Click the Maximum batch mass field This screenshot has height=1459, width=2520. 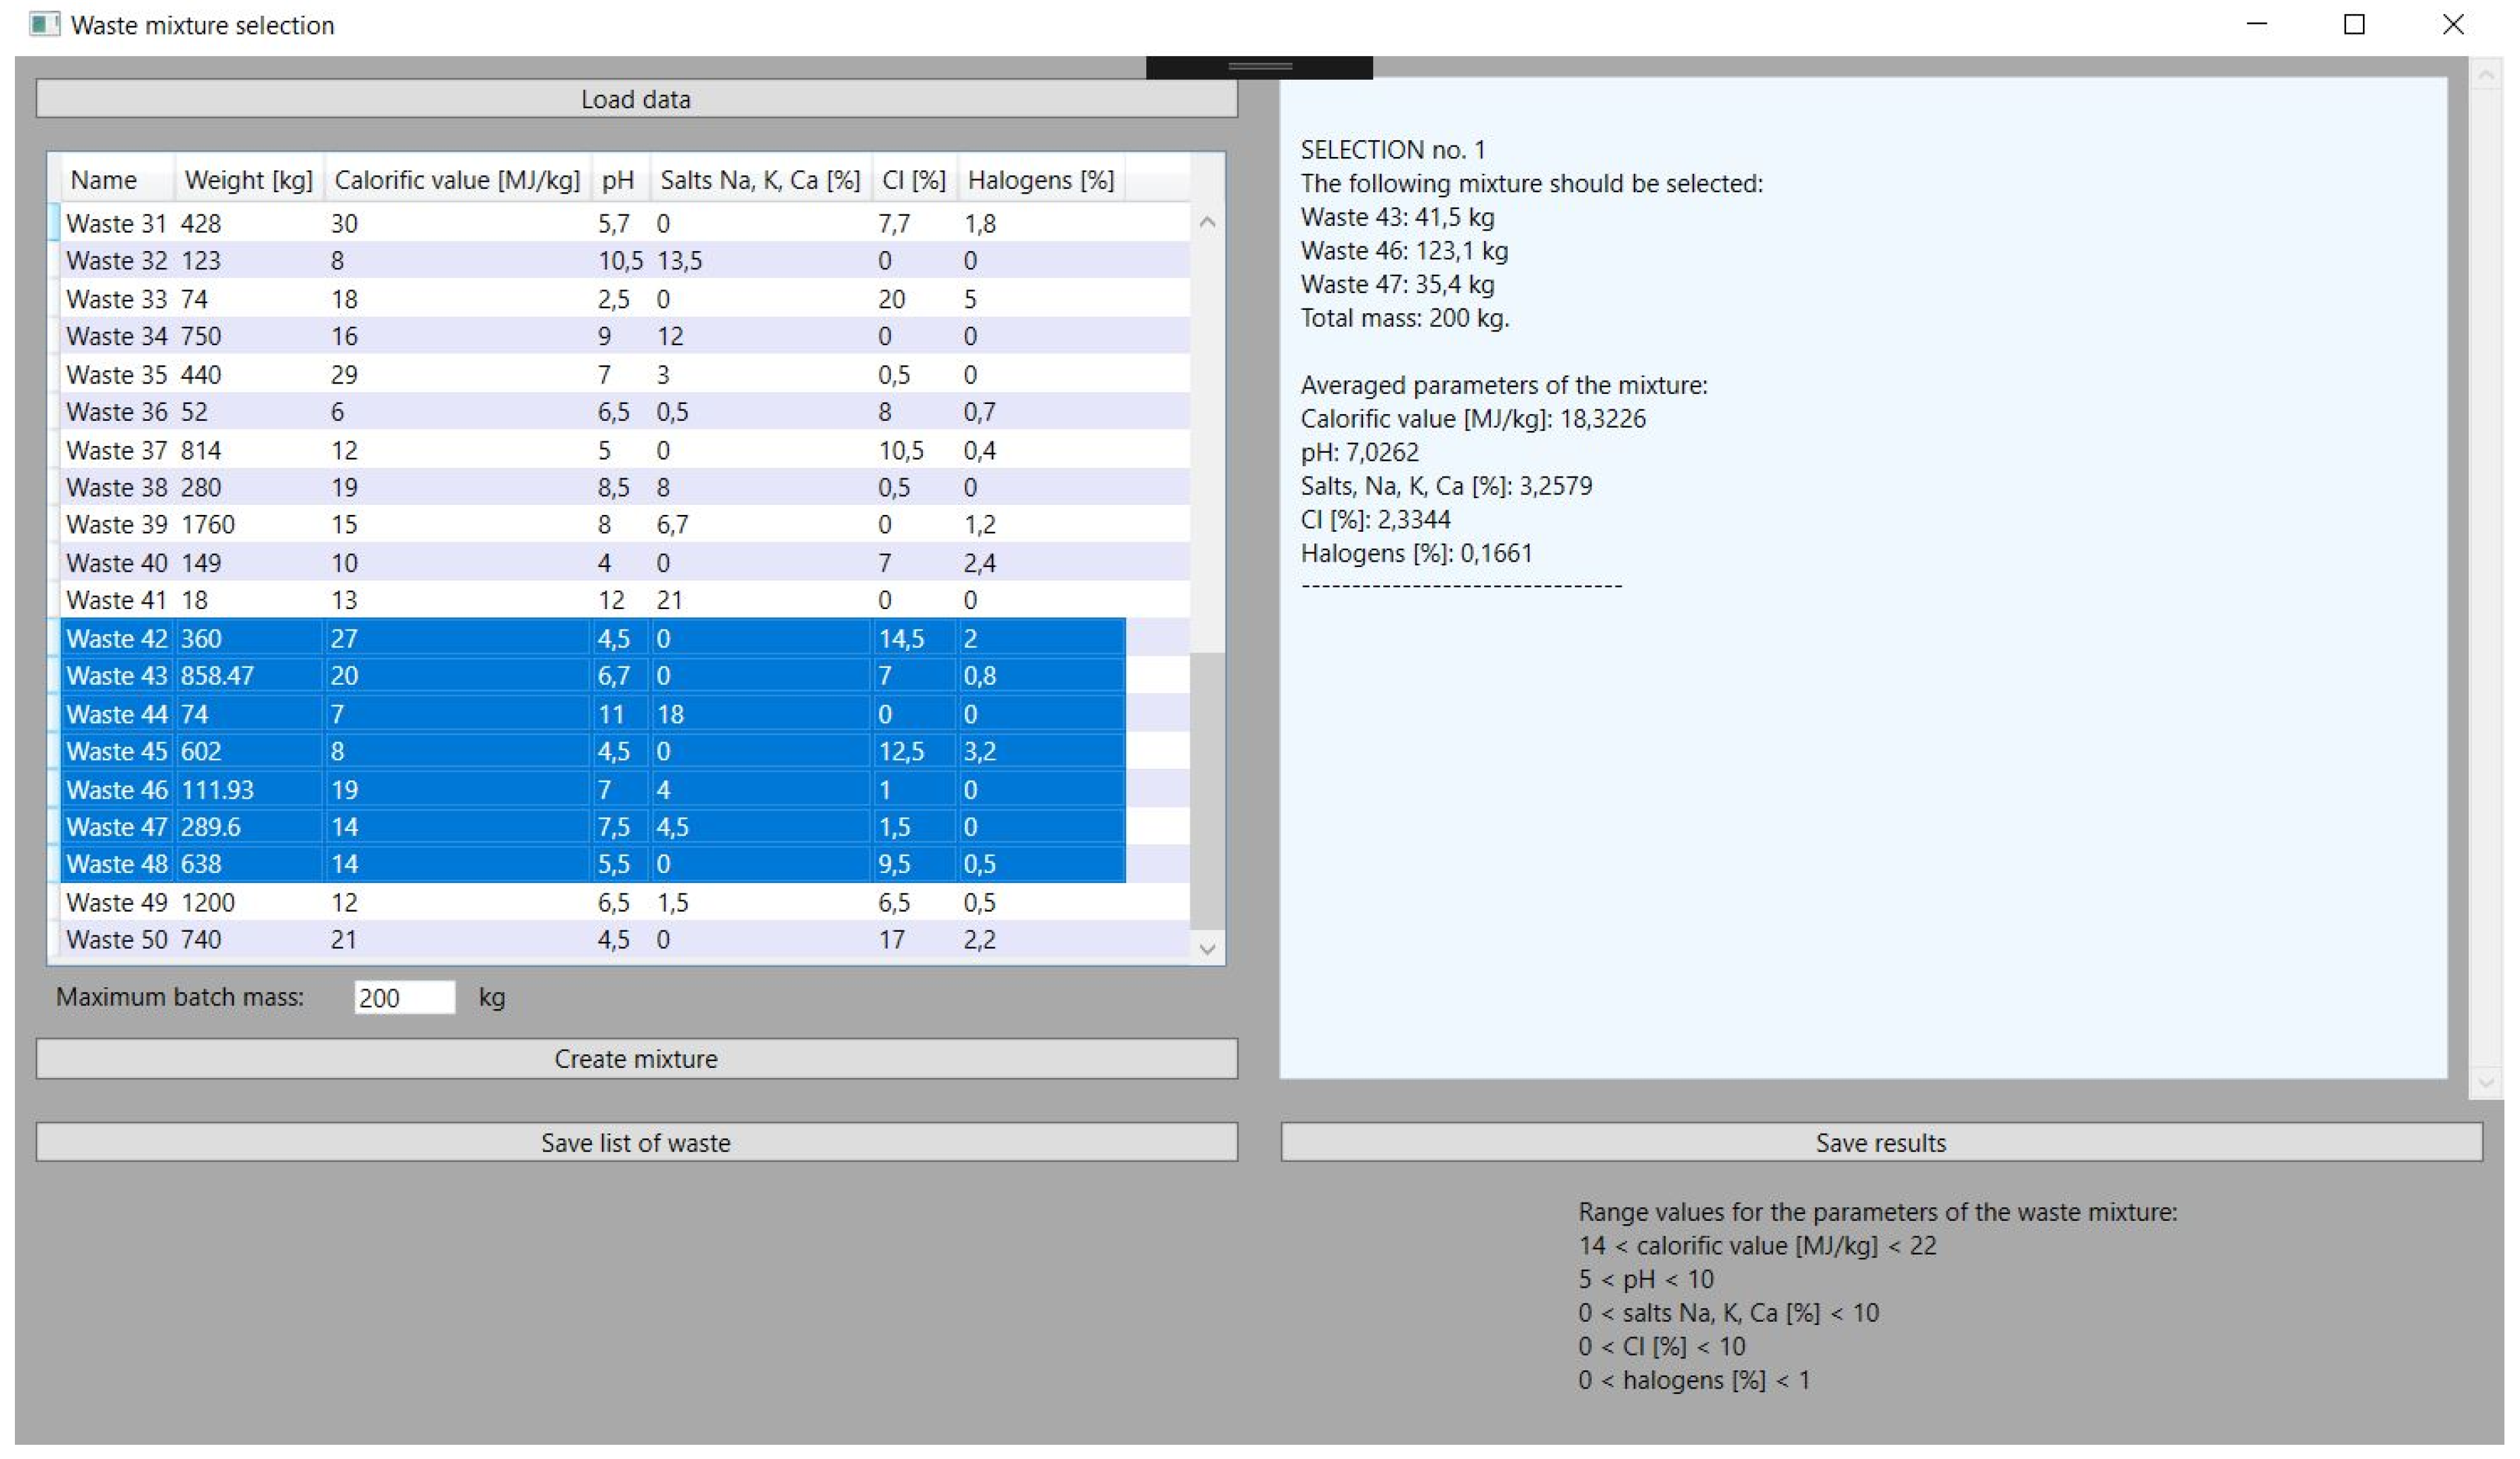(404, 997)
